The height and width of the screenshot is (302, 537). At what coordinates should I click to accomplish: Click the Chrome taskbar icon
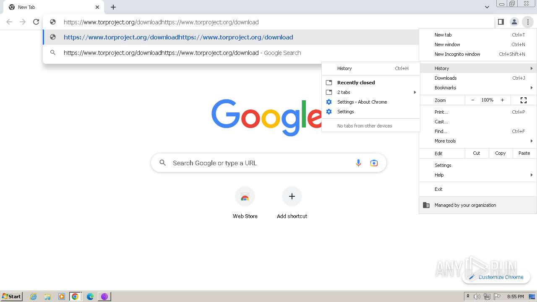point(75,297)
